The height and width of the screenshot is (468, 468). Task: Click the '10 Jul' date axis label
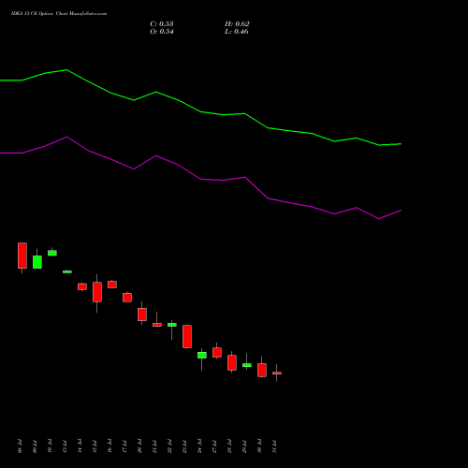point(51,446)
